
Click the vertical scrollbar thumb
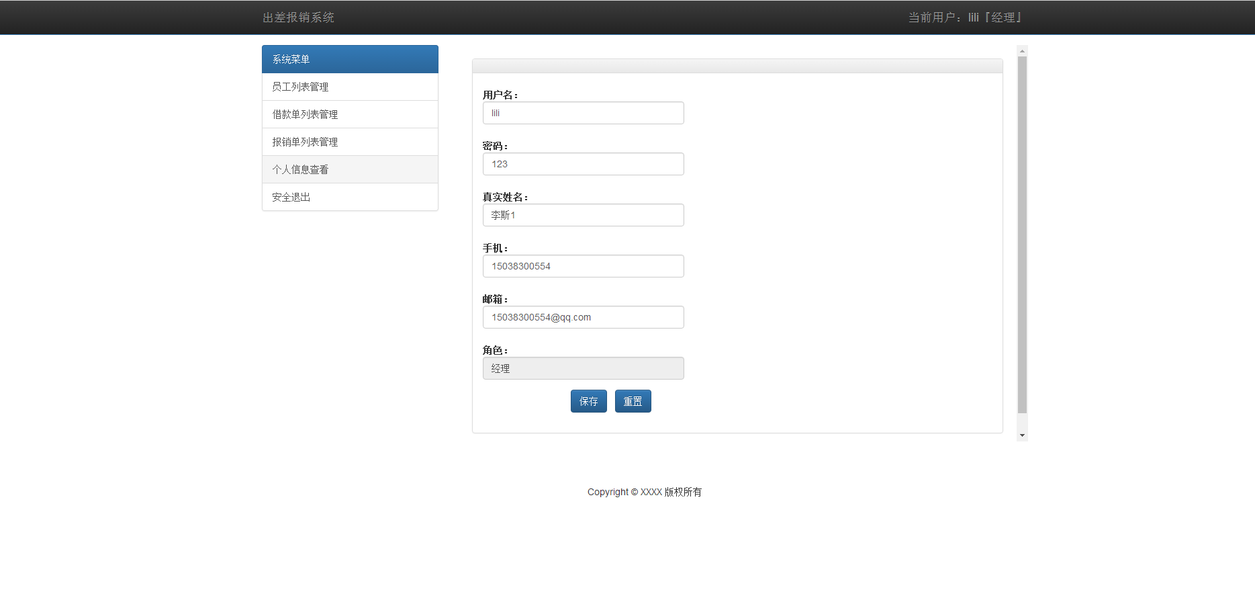coord(1022,234)
